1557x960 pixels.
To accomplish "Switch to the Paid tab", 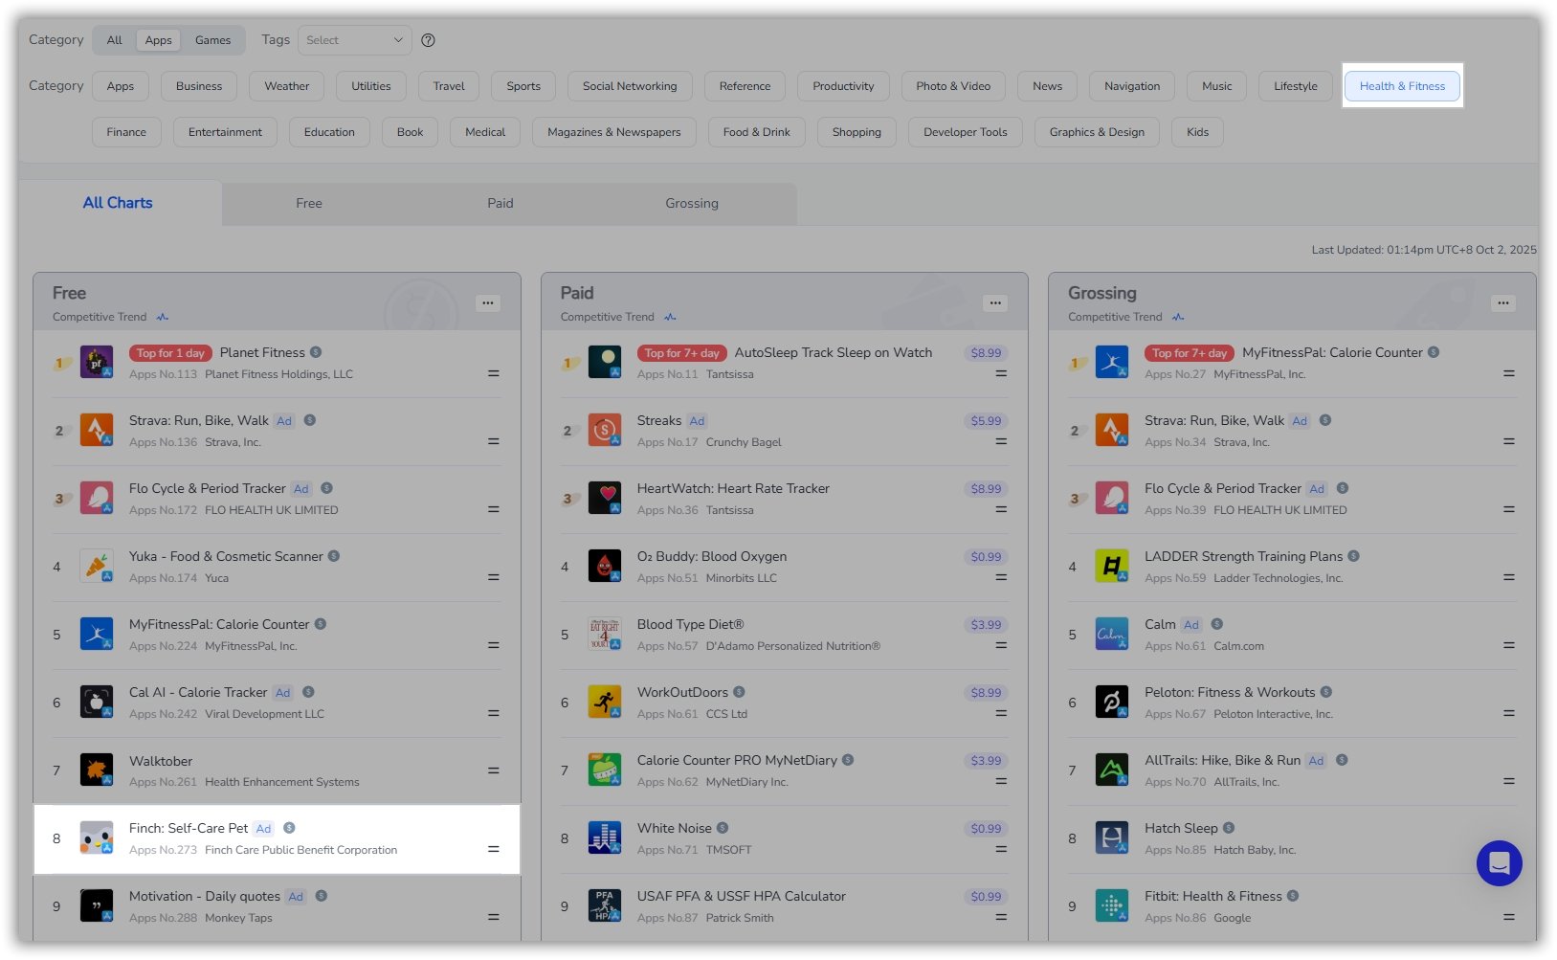I will (500, 204).
